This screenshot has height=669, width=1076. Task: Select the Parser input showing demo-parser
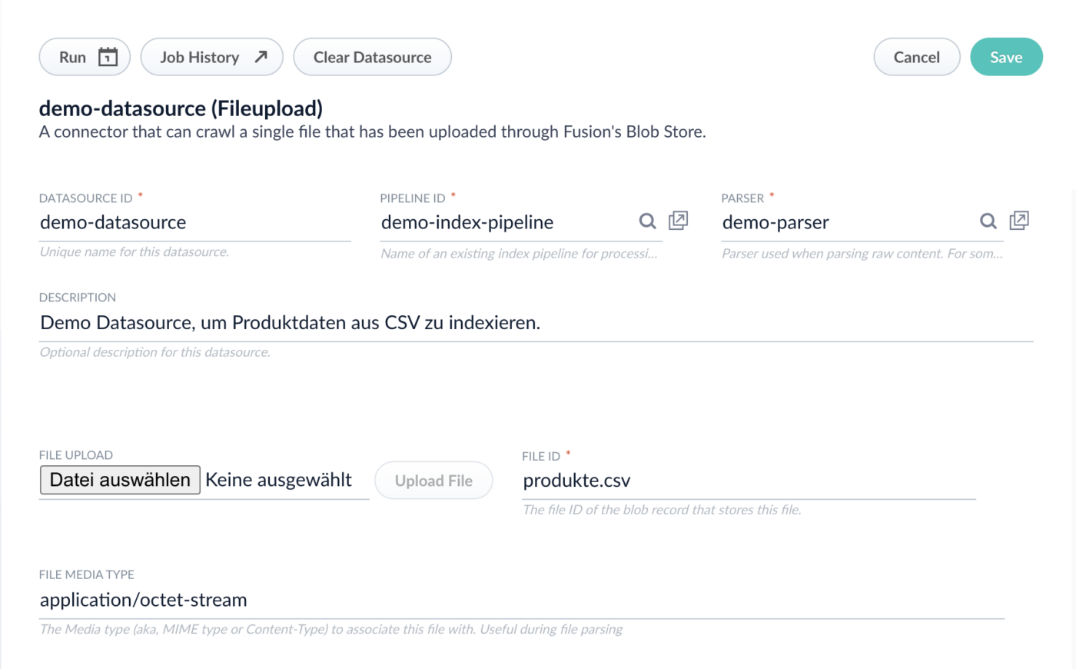pyautogui.click(x=845, y=222)
